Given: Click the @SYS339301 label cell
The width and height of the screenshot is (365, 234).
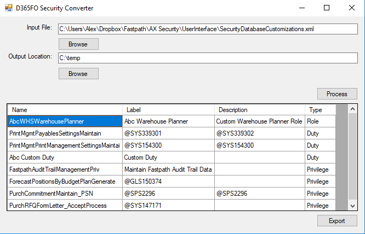Looking at the screenshot, I should (168, 133).
